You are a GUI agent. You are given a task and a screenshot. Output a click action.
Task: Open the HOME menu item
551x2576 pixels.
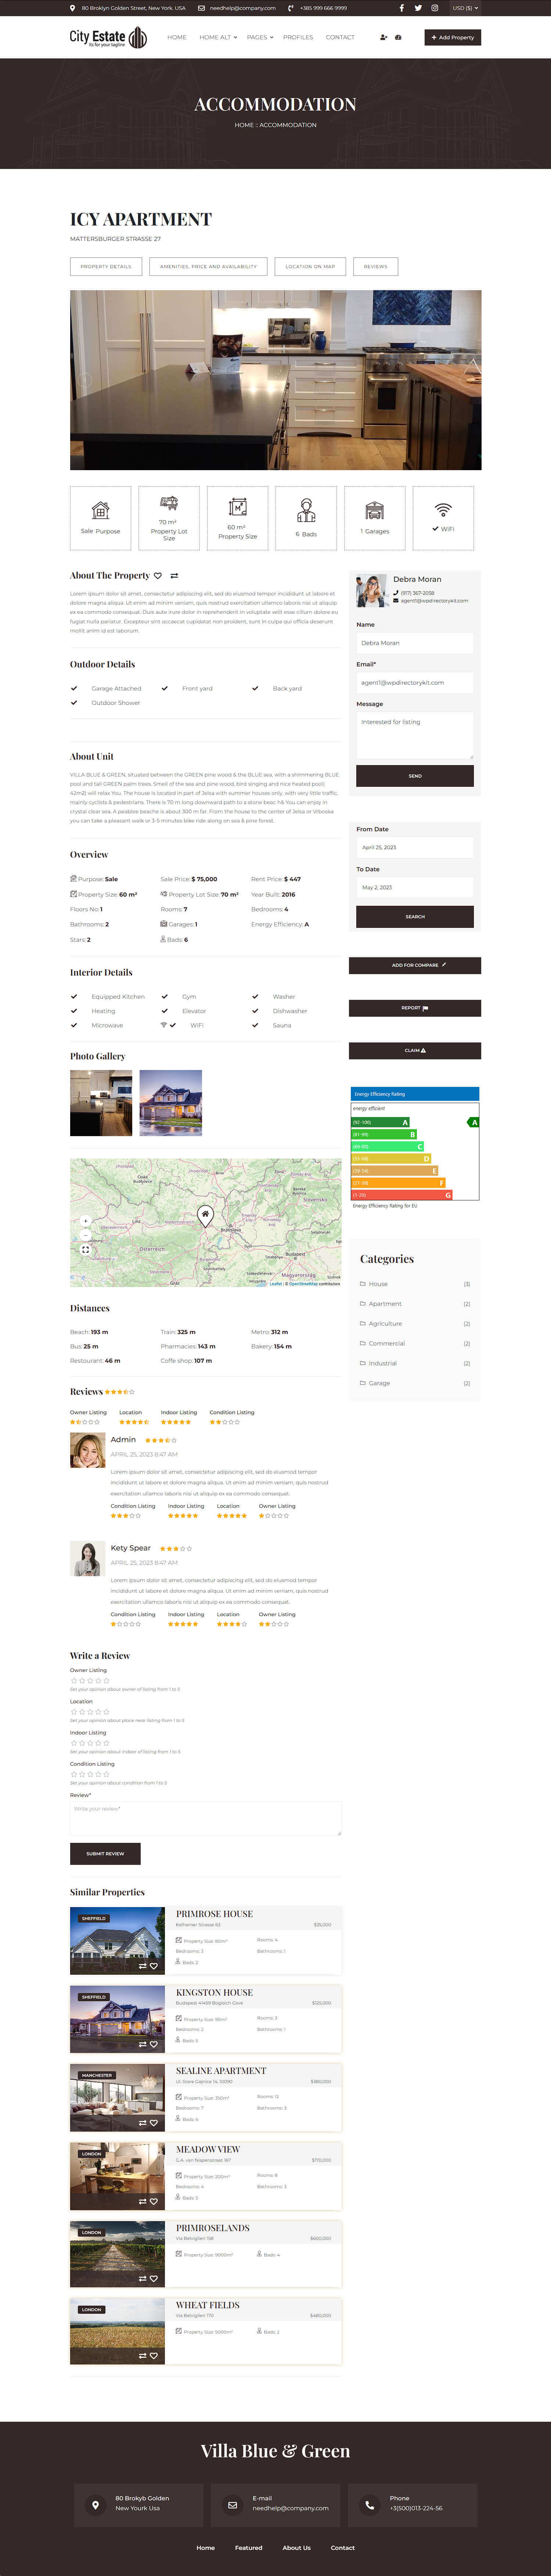coord(177,37)
